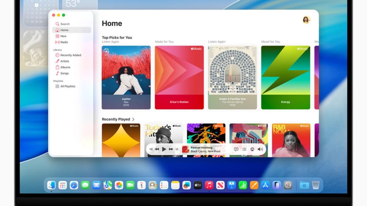The height and width of the screenshot is (206, 367).
Task: Open the account profile picture
Action: tap(306, 20)
